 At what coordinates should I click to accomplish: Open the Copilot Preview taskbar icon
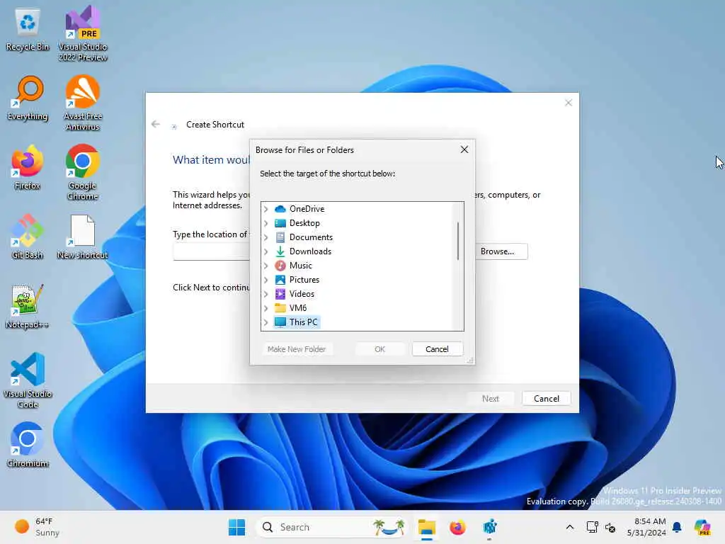[702, 527]
